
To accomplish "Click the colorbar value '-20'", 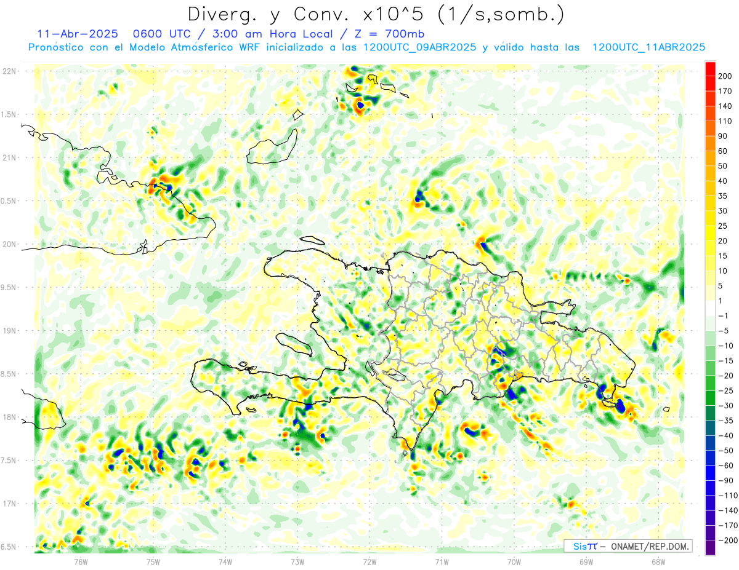I will [727, 375].
